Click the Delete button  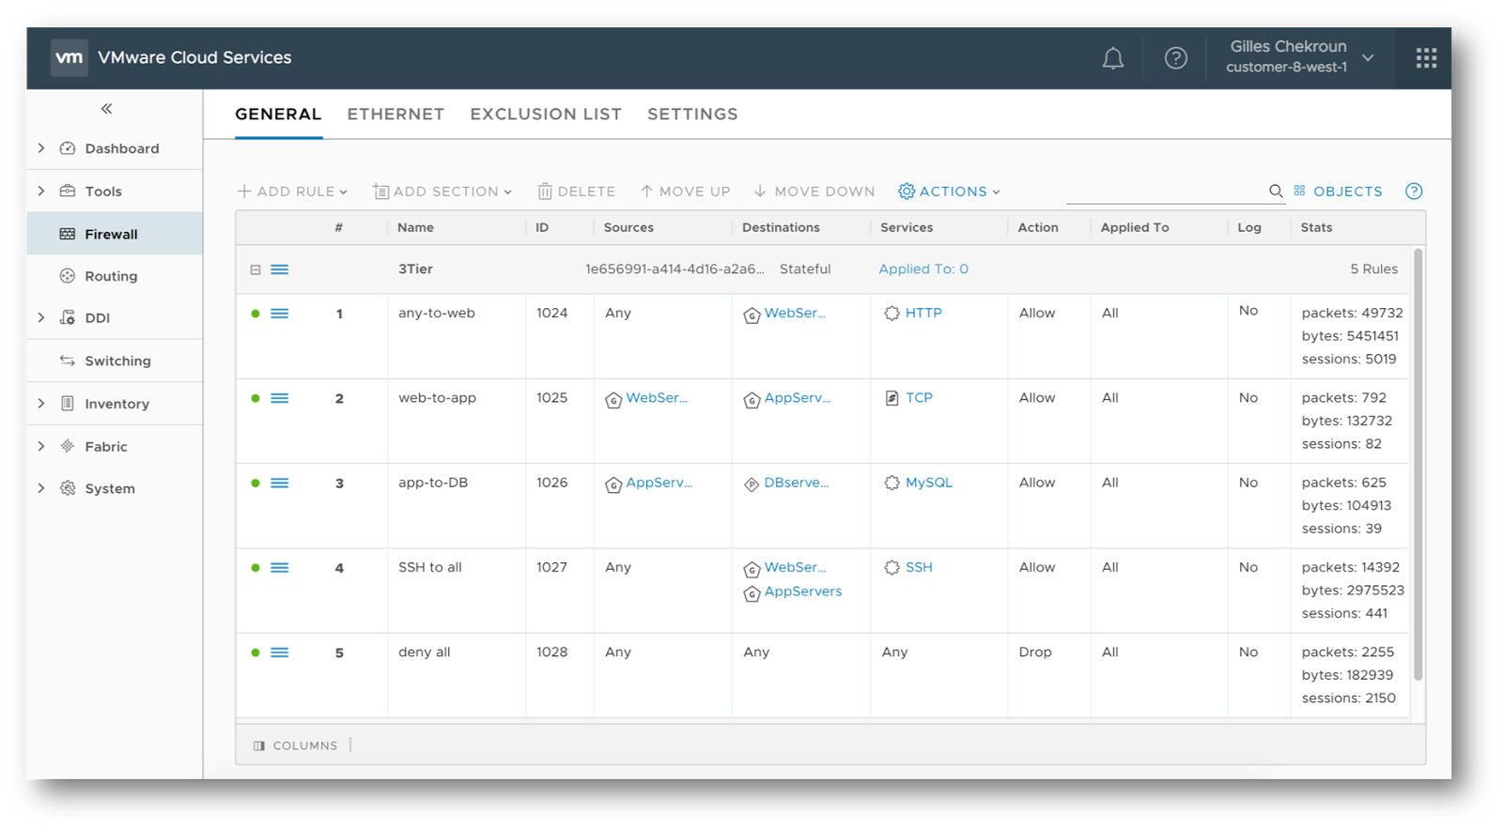click(576, 192)
